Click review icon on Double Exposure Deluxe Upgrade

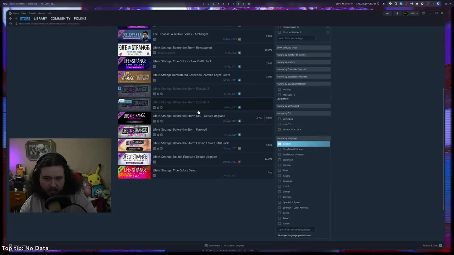click(239, 162)
